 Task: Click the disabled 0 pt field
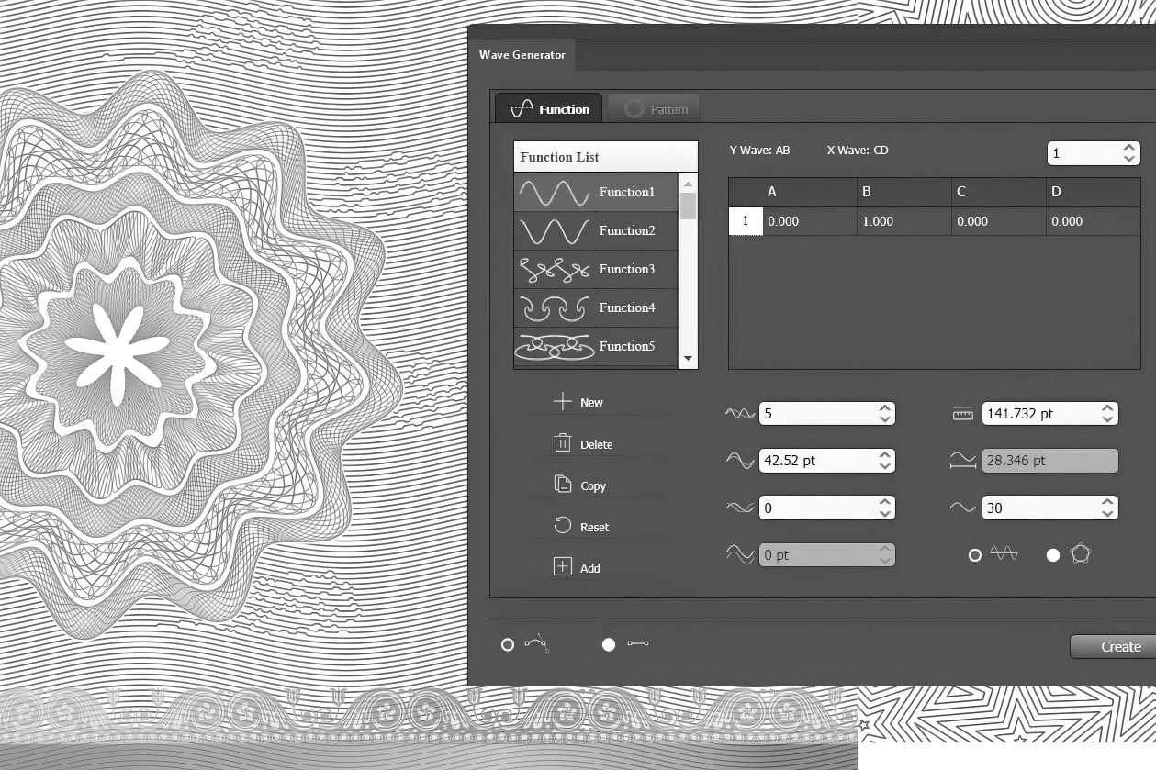click(x=827, y=555)
